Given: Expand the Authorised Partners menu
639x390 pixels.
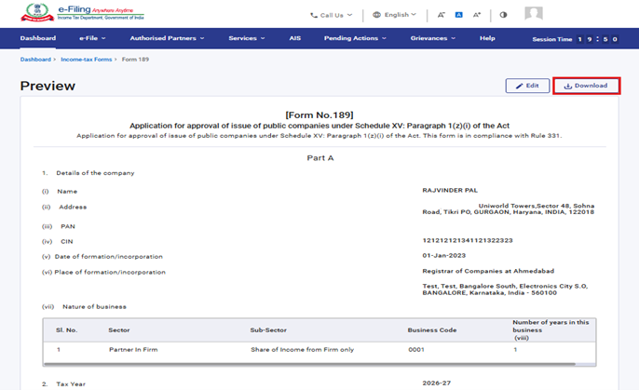Looking at the screenshot, I should pos(167,38).
